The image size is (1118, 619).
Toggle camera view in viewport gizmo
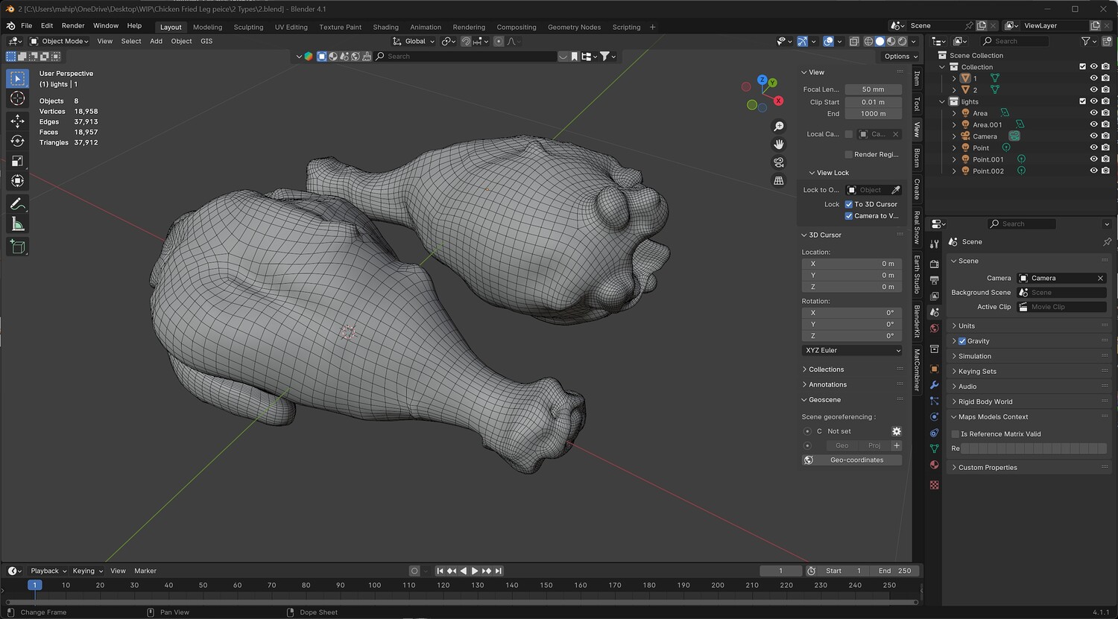pyautogui.click(x=779, y=162)
